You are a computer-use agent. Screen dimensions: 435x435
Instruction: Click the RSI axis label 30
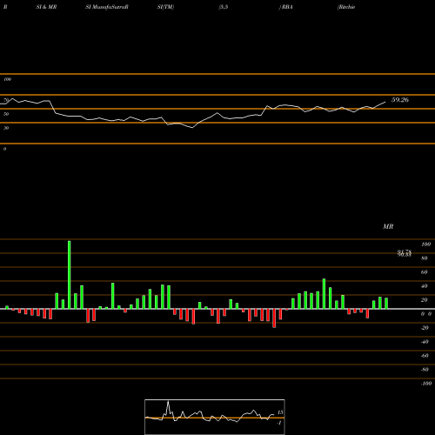[x=6, y=128]
